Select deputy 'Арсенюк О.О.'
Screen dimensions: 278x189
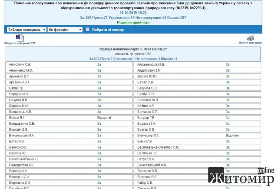pyautogui.click(x=19, y=82)
